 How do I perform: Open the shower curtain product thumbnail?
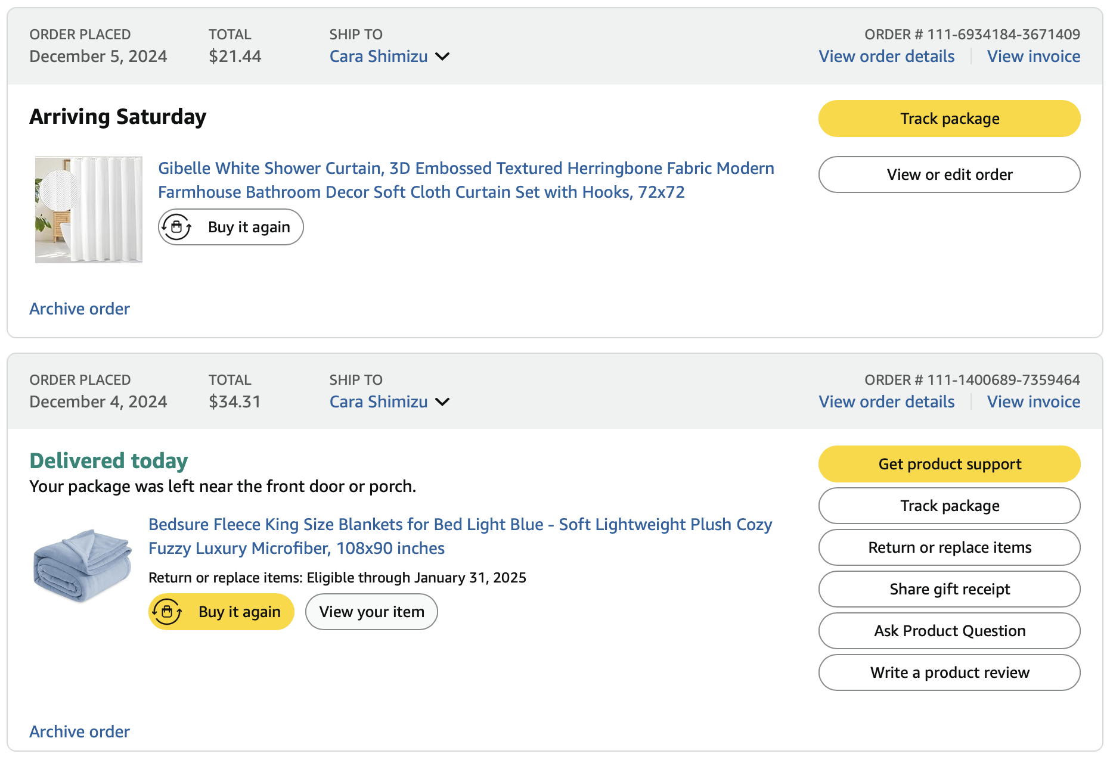point(89,210)
